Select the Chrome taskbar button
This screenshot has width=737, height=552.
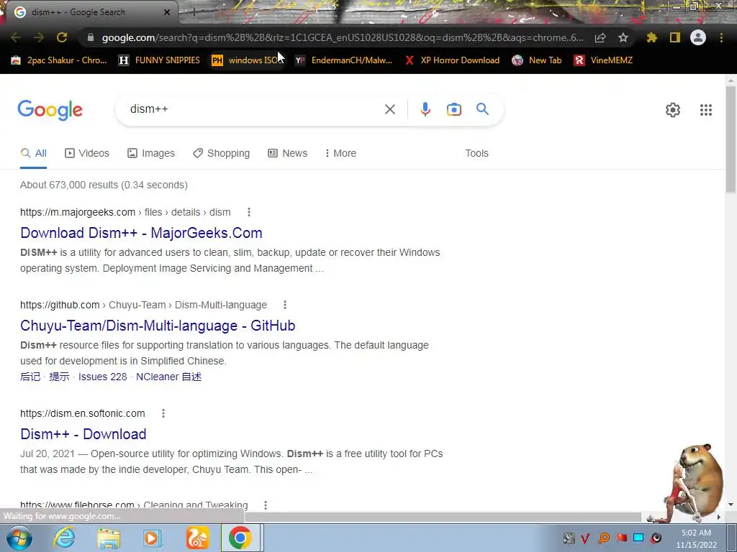(240, 538)
